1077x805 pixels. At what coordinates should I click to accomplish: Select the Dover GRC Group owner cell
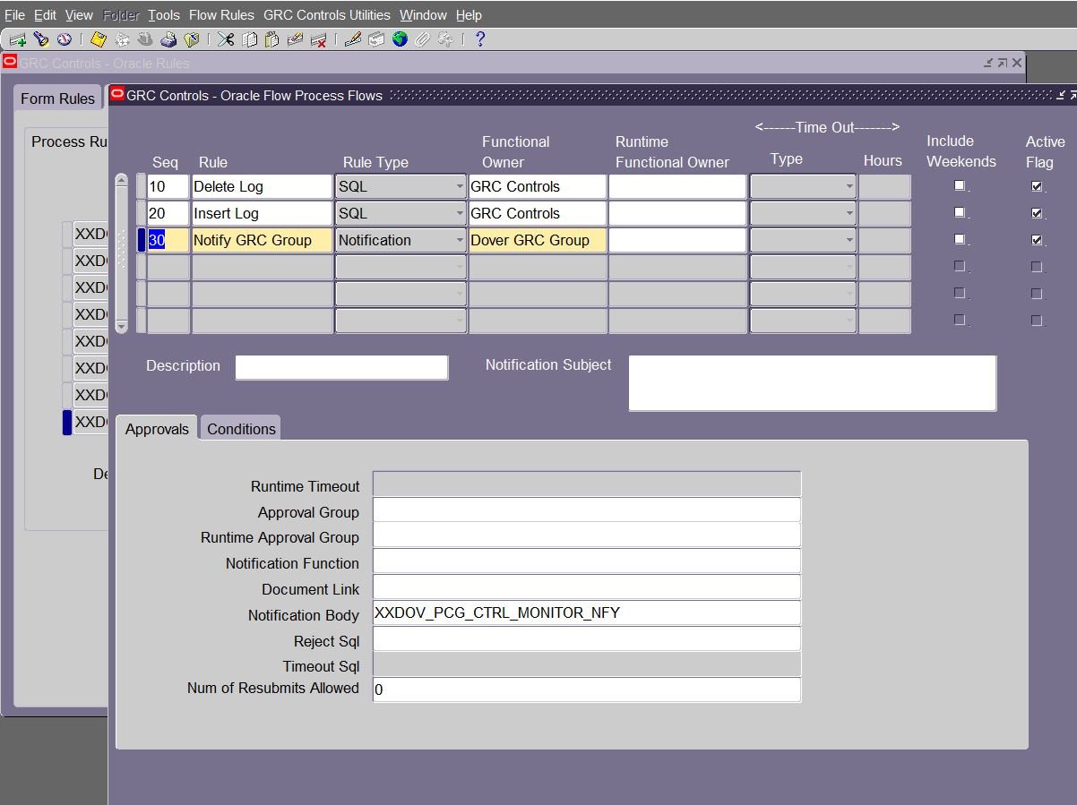(x=538, y=240)
